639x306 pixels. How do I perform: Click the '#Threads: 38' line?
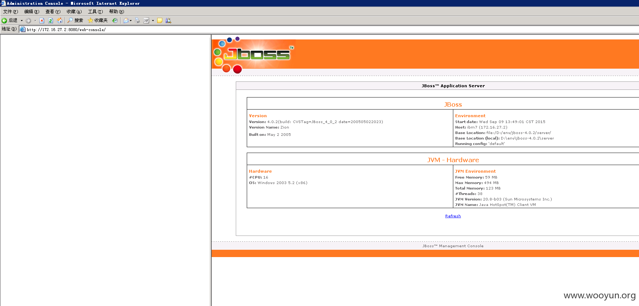coord(469,194)
